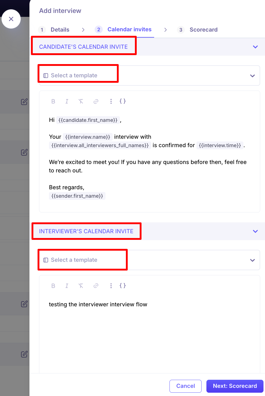Screen dimensions: 265x396
Task: Toggle bold in interviewer's invite editor
Action: pyautogui.click(x=53, y=286)
